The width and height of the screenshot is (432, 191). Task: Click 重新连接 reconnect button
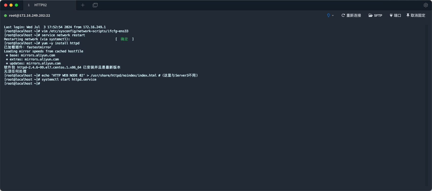click(x=351, y=15)
